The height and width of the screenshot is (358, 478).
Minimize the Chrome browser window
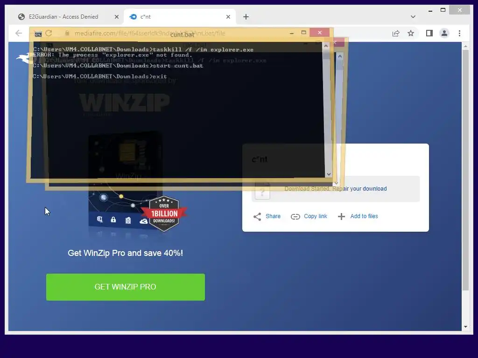[430, 10]
